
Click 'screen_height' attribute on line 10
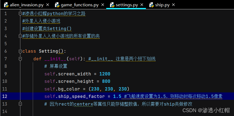click(76, 81)
